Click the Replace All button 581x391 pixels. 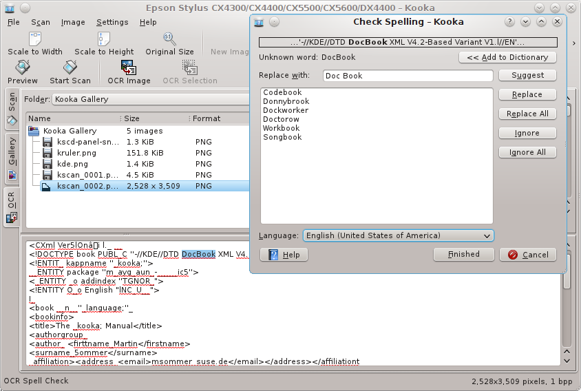[x=527, y=114]
